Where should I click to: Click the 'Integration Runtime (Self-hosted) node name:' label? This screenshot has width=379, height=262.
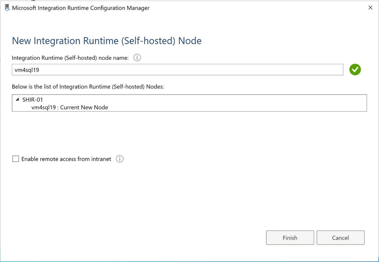click(70, 58)
